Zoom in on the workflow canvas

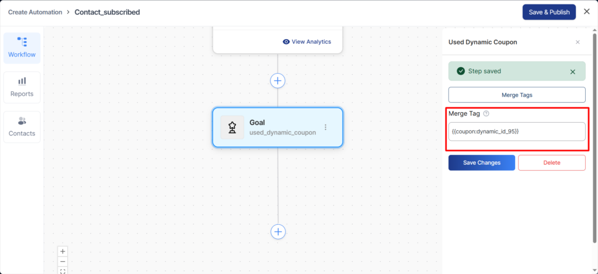[x=63, y=251]
